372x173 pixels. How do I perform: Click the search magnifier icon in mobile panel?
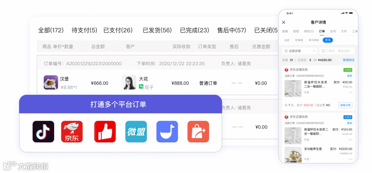click(323, 51)
